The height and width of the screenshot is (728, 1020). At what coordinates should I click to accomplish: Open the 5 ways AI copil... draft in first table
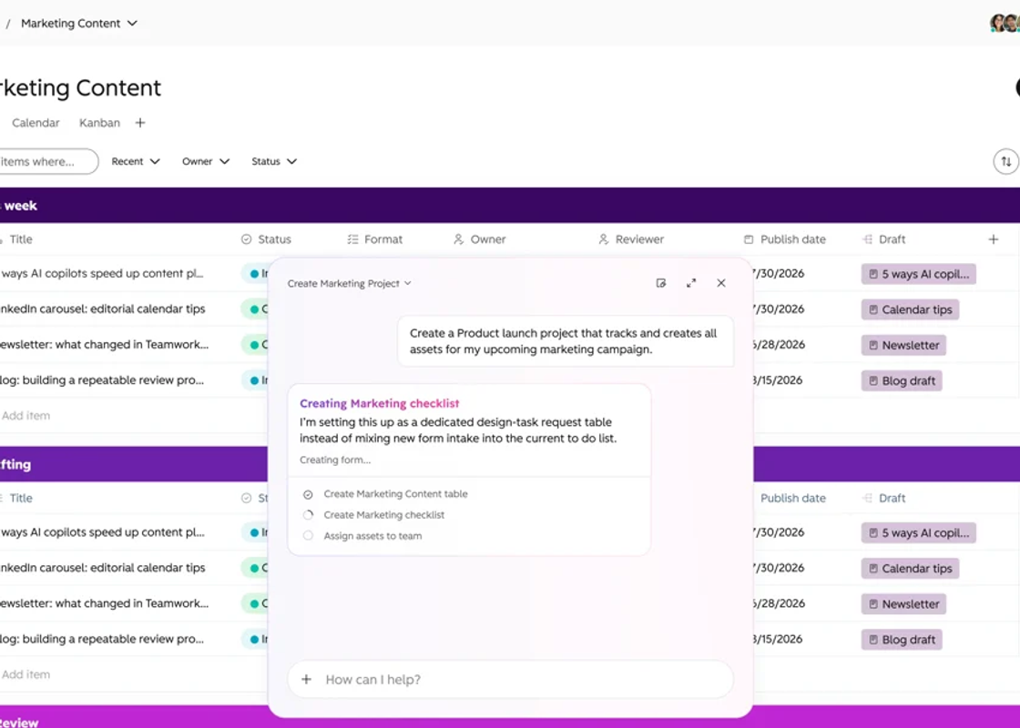919,274
